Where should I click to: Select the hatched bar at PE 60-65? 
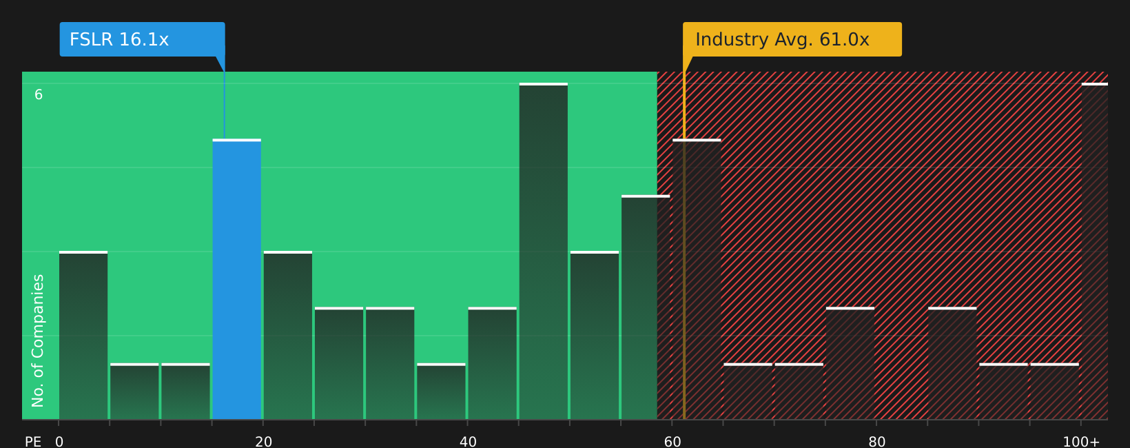(x=697, y=279)
